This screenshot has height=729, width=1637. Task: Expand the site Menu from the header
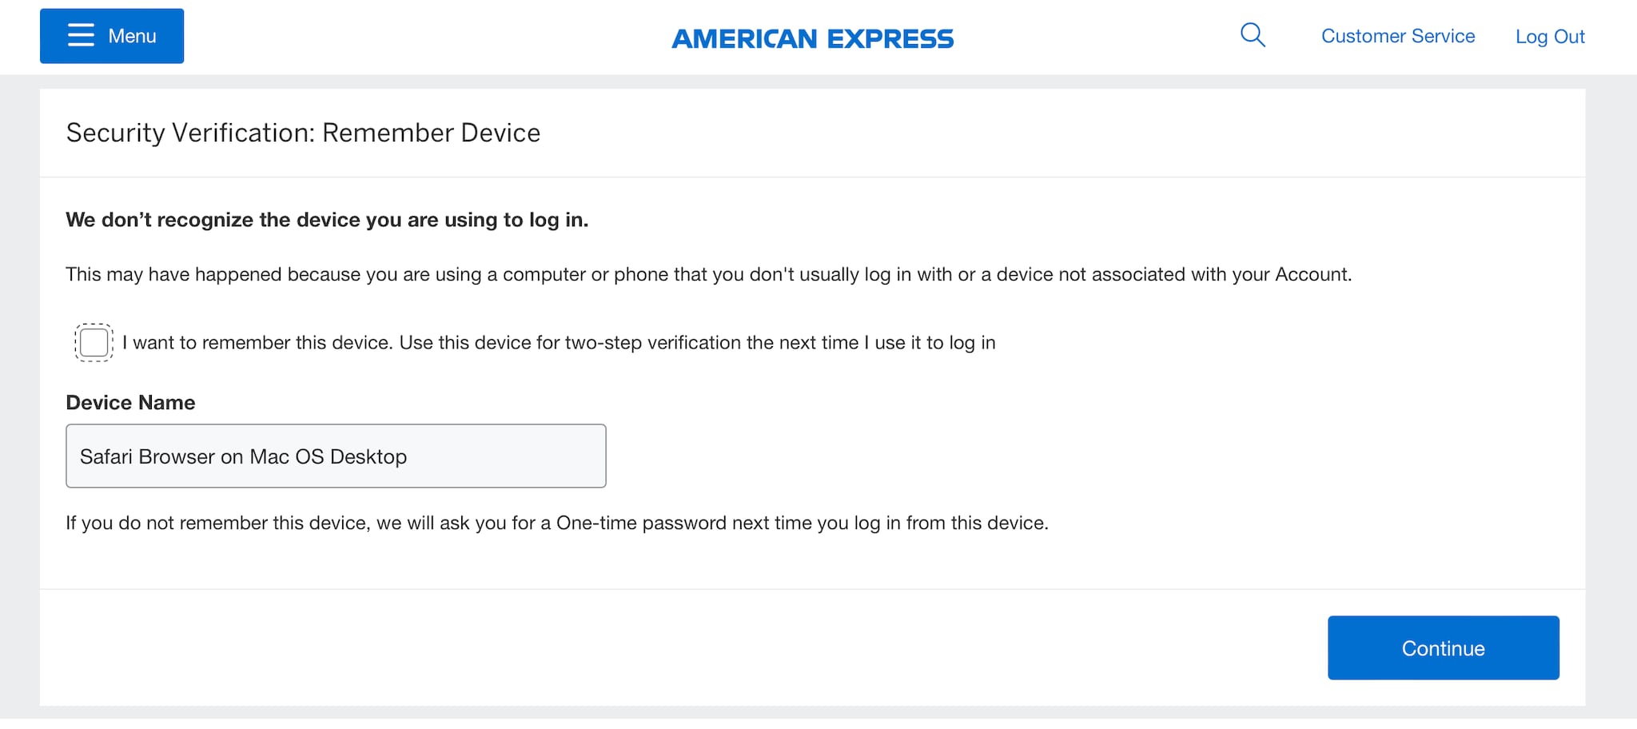(111, 35)
